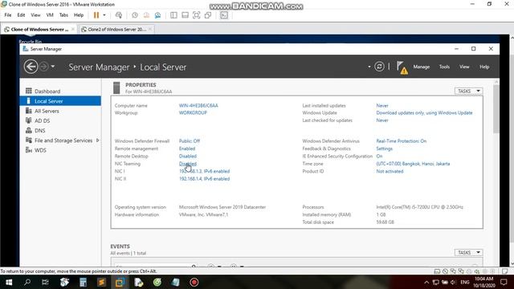Image resolution: width=514 pixels, height=289 pixels.
Task: Click the Server Manager forward arrow
Action: coord(44,67)
